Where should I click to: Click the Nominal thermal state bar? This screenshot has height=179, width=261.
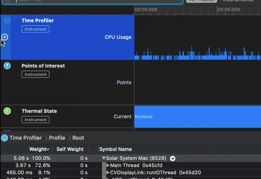pyautogui.click(x=198, y=116)
